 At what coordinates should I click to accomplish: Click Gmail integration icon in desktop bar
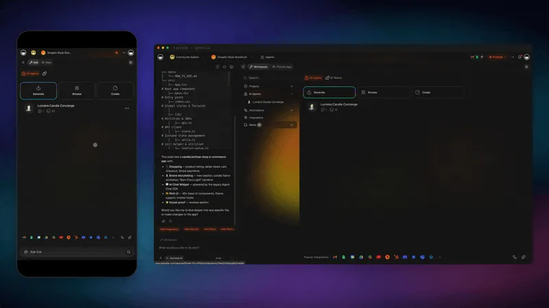335,257
